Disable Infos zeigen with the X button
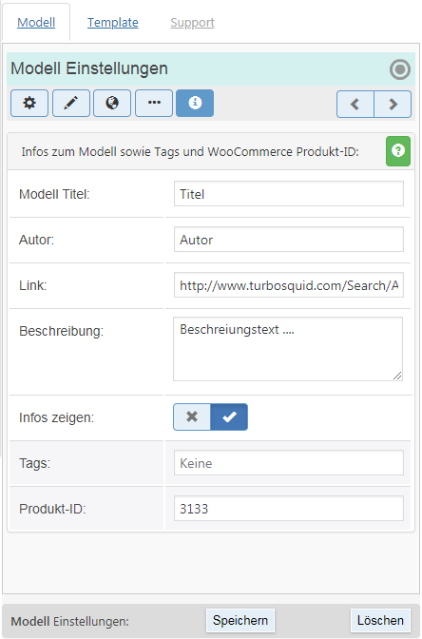 [192, 416]
